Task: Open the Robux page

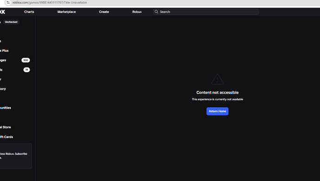Action: click(x=137, y=12)
